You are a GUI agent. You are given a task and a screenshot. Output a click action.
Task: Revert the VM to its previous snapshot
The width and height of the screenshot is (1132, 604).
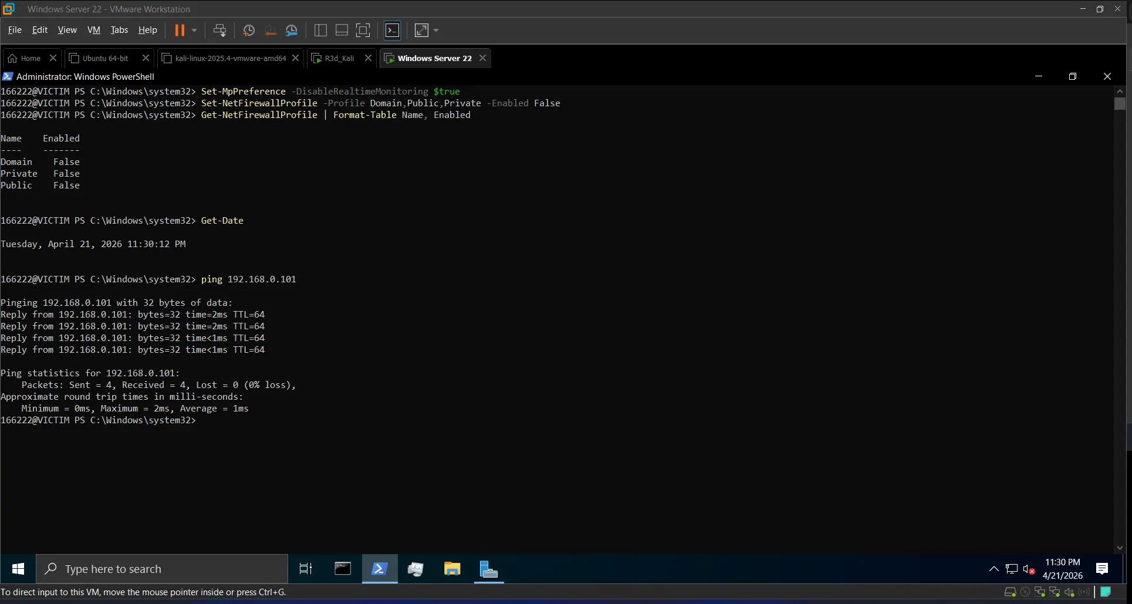270,30
